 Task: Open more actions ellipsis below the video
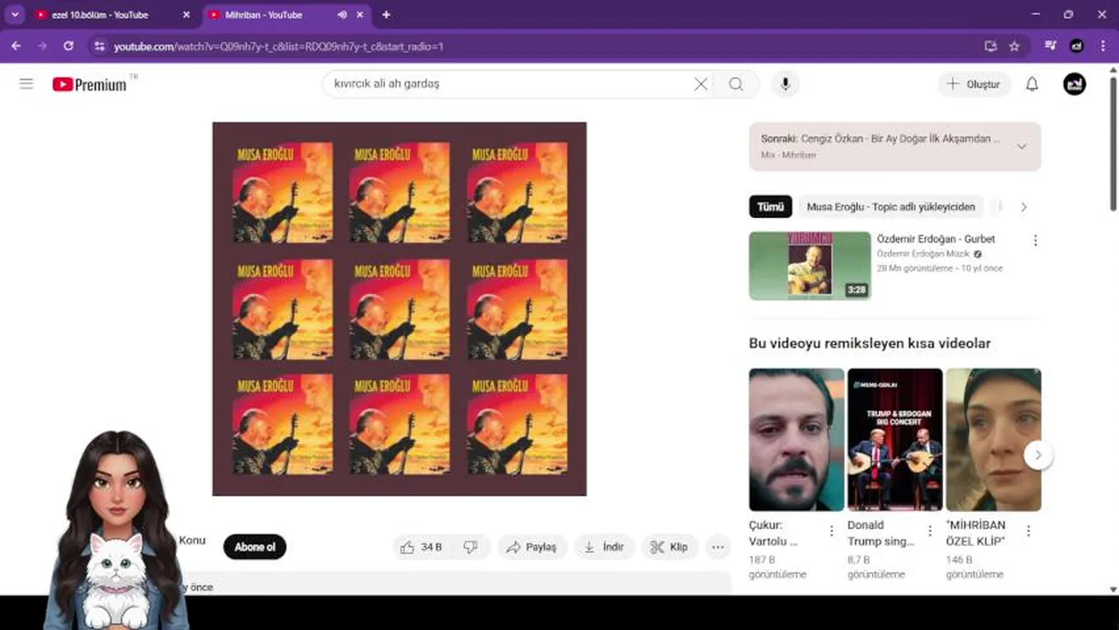coord(718,547)
